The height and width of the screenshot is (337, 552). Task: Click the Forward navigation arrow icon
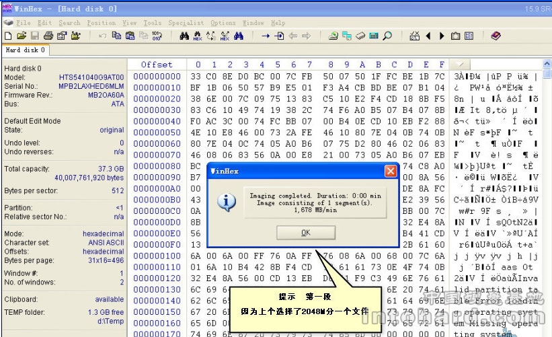pyautogui.click(x=307, y=36)
